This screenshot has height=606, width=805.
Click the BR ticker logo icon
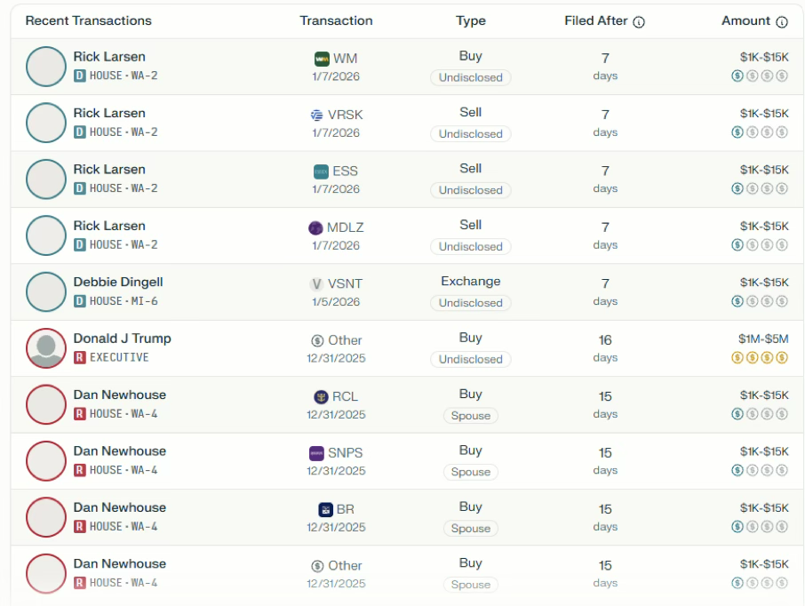[x=325, y=509]
